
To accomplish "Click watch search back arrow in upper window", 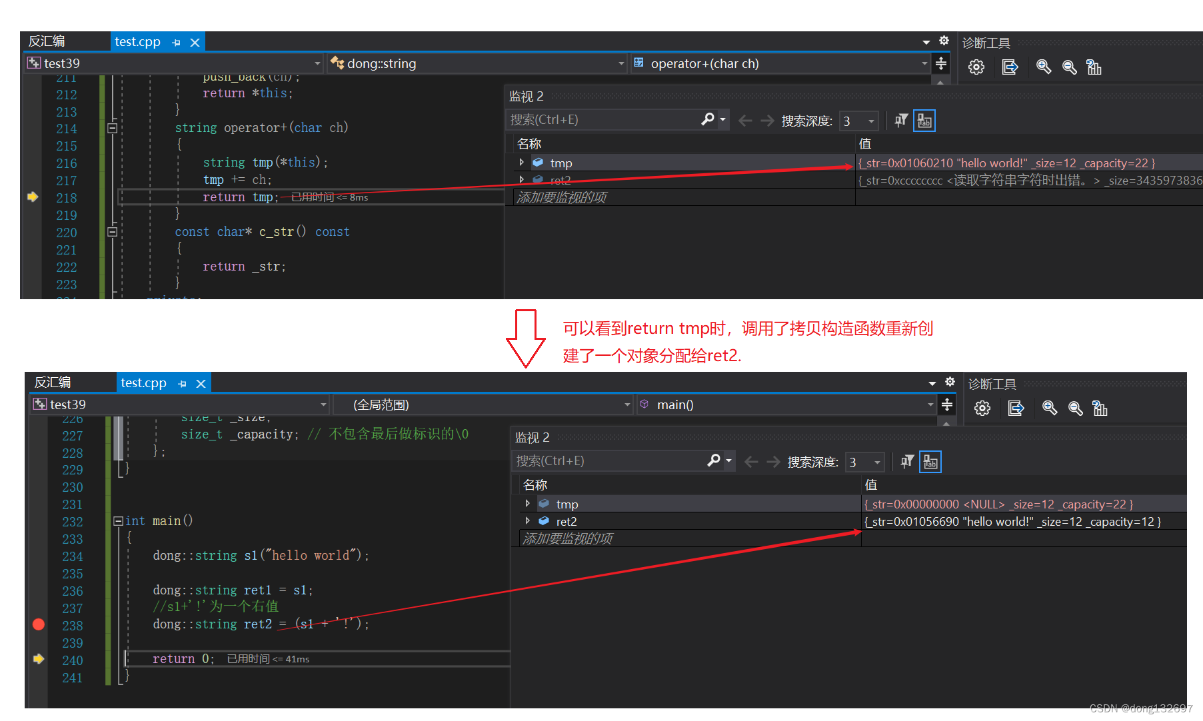I will click(x=746, y=121).
